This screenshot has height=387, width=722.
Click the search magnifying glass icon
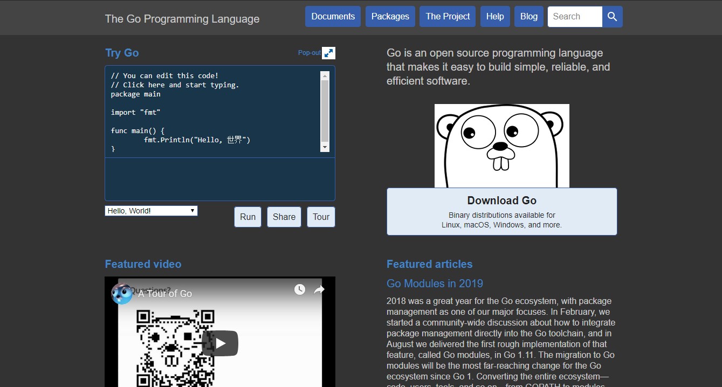click(x=612, y=17)
